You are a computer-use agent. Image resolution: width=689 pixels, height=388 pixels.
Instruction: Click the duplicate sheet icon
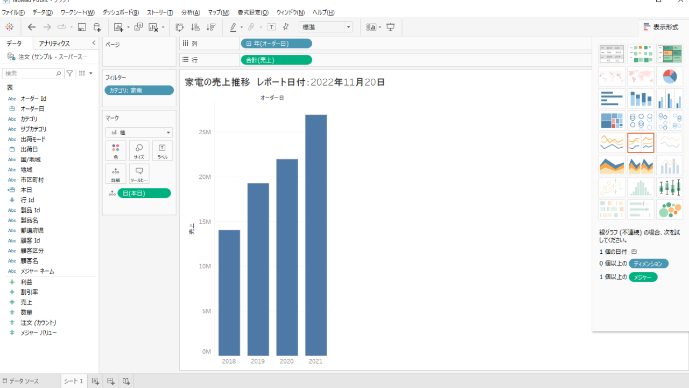click(138, 27)
